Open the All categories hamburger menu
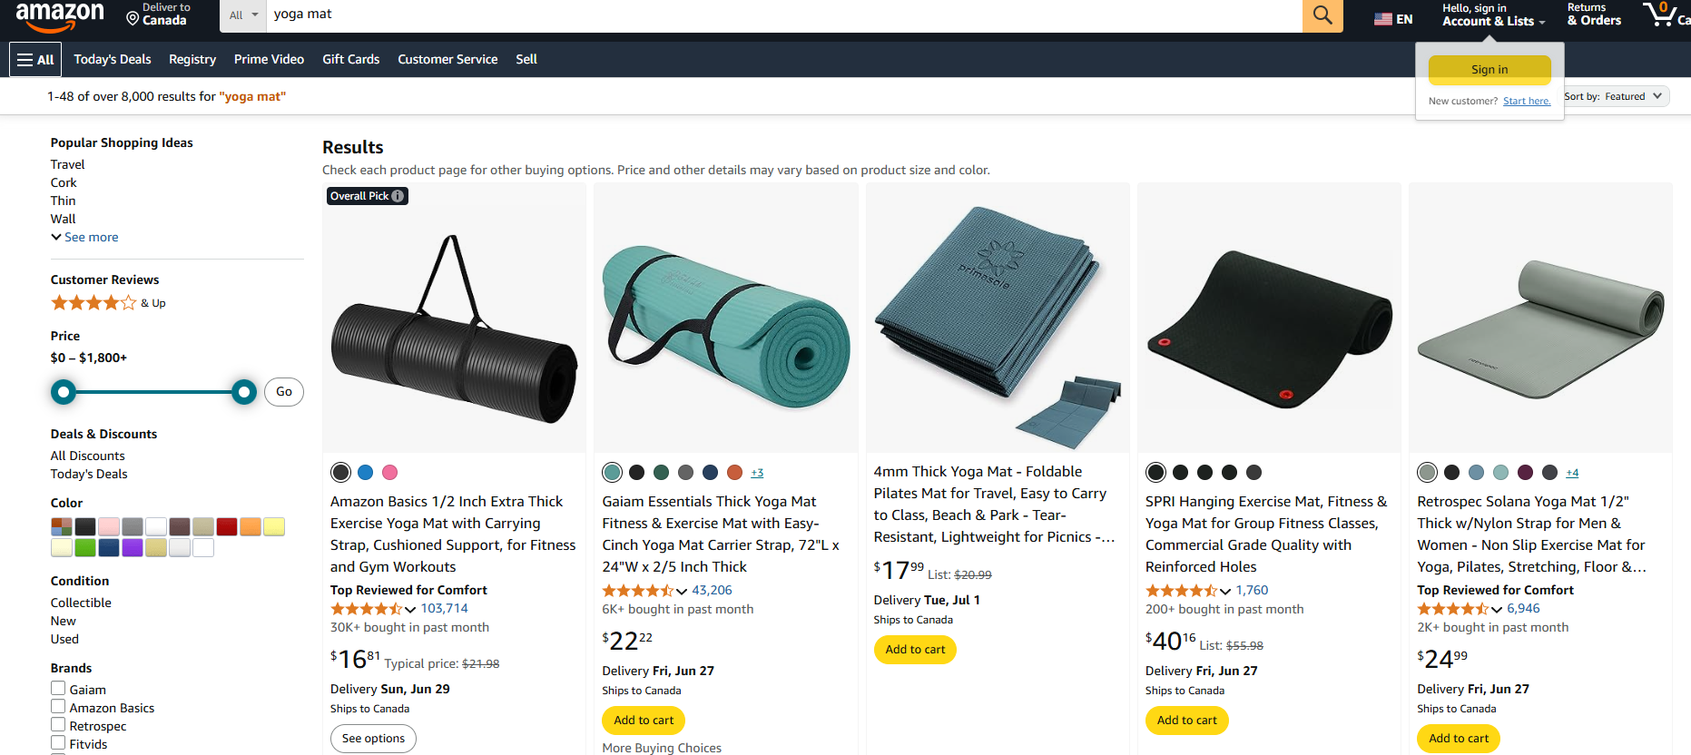1691x755 pixels. coord(34,59)
